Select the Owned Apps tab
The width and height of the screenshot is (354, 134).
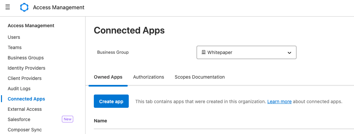coord(108,77)
